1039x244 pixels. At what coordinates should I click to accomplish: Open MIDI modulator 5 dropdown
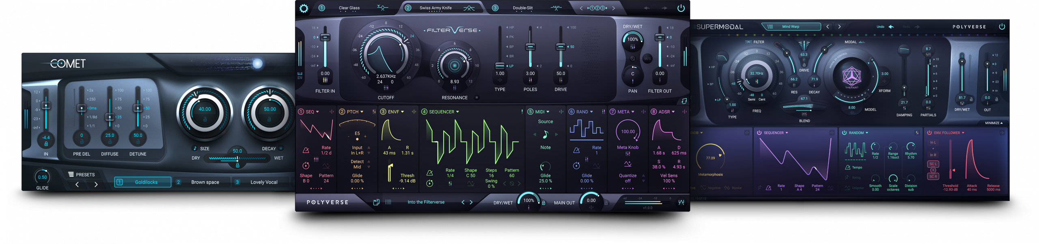(548, 112)
